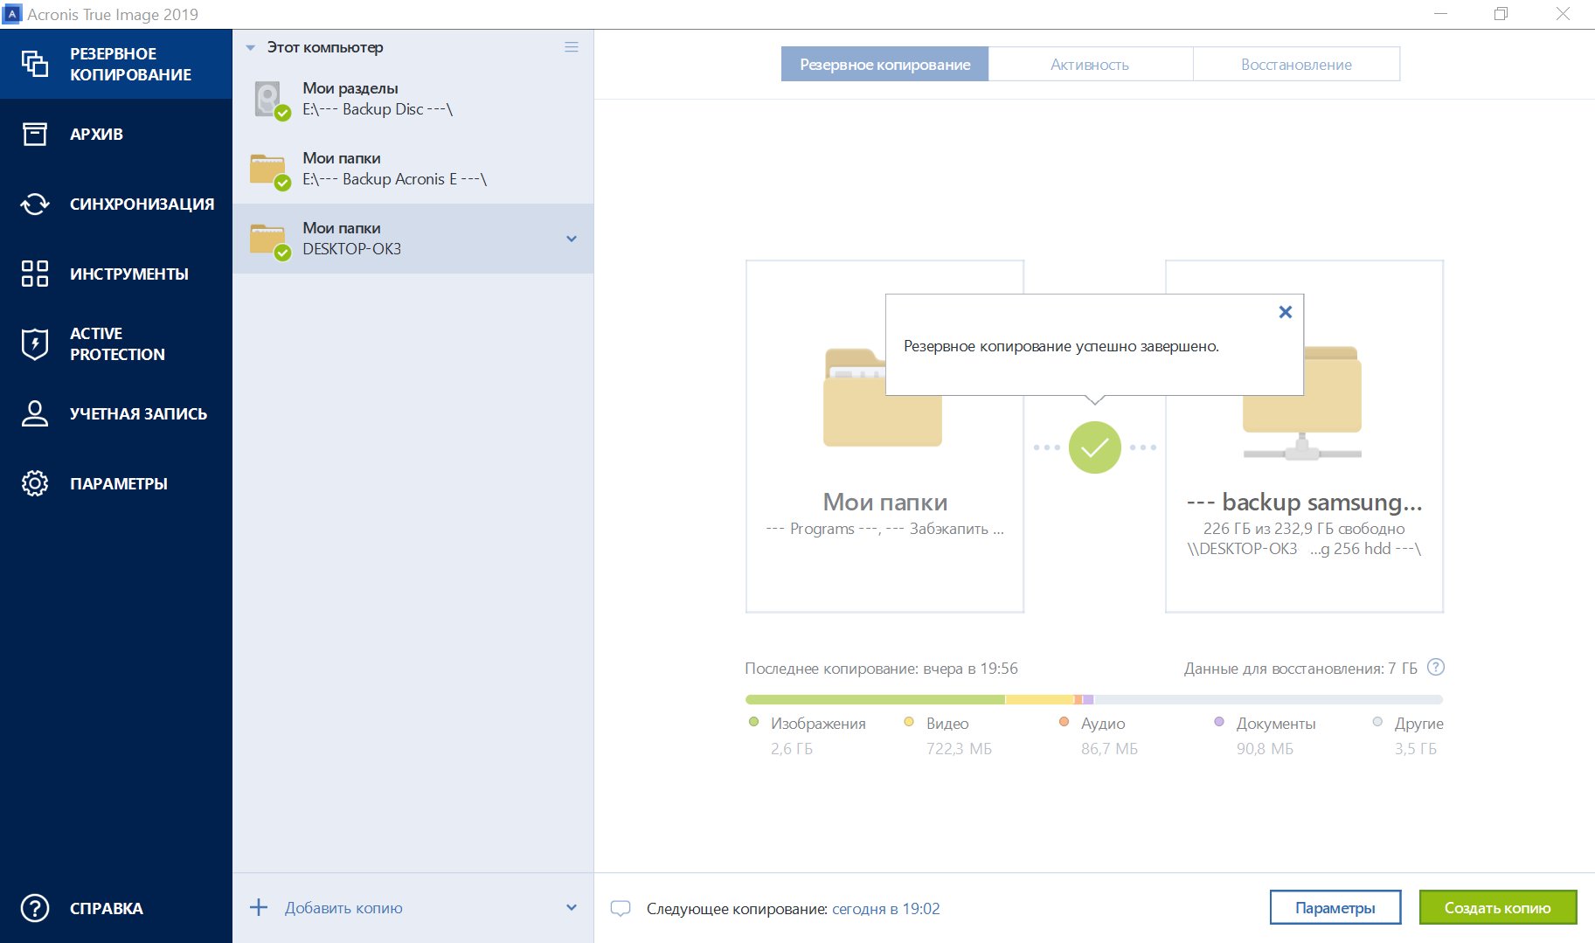
Task: Click the Создать копию button
Action: [1498, 907]
